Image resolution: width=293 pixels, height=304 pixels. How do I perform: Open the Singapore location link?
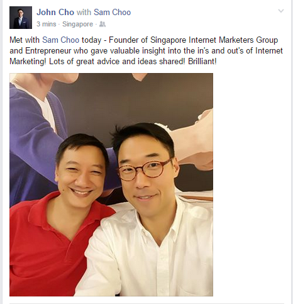pos(77,24)
